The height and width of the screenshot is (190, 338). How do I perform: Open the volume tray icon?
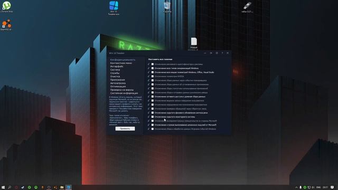313,187
